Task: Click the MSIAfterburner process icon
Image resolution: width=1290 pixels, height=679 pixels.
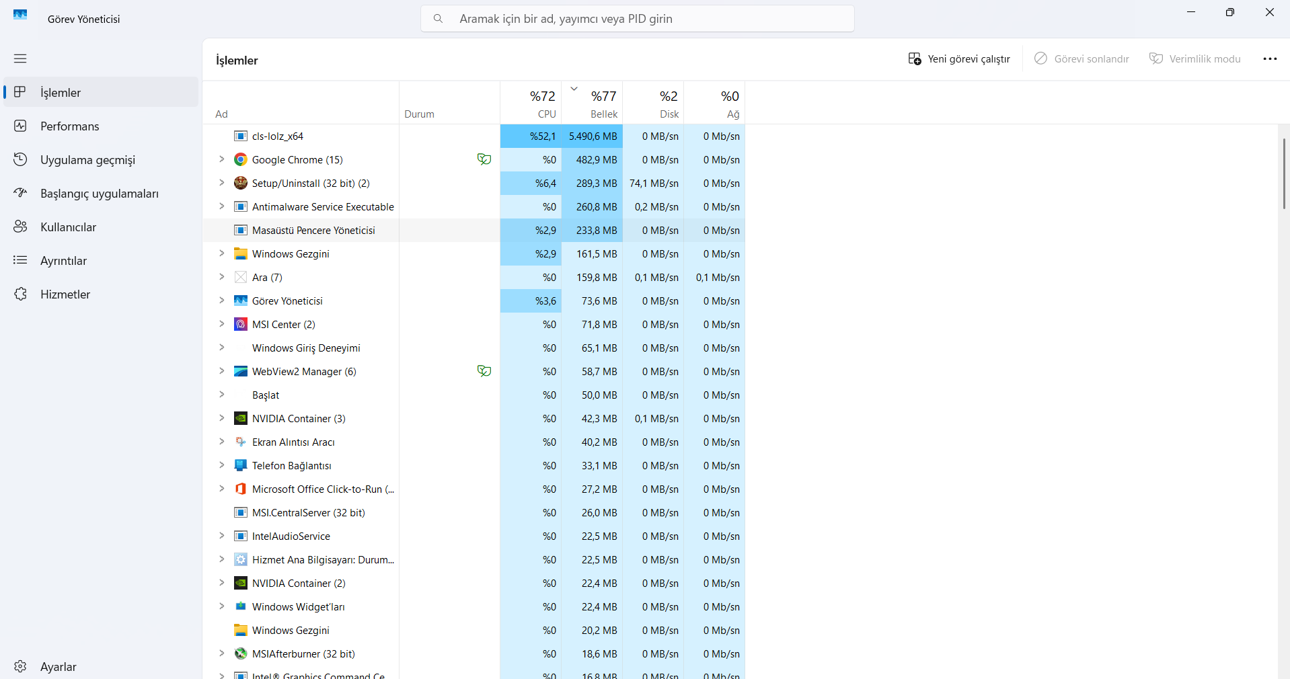Action: click(240, 653)
